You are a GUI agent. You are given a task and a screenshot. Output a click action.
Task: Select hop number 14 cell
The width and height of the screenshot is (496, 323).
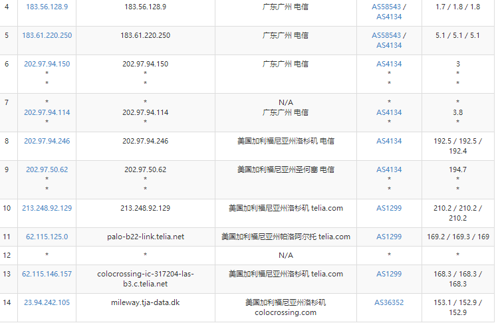point(9,308)
